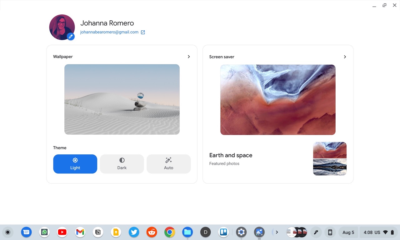Open the stylus tools pen icon
The width and height of the screenshot is (400, 240).
(x=316, y=232)
